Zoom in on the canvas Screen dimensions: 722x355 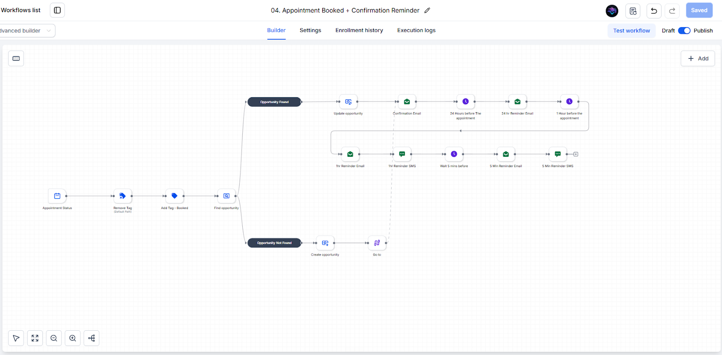(73, 338)
